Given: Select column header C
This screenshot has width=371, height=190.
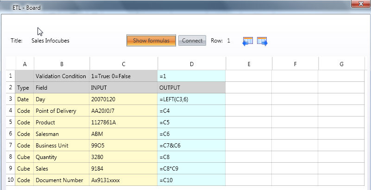Looking at the screenshot, I should click(124, 64).
